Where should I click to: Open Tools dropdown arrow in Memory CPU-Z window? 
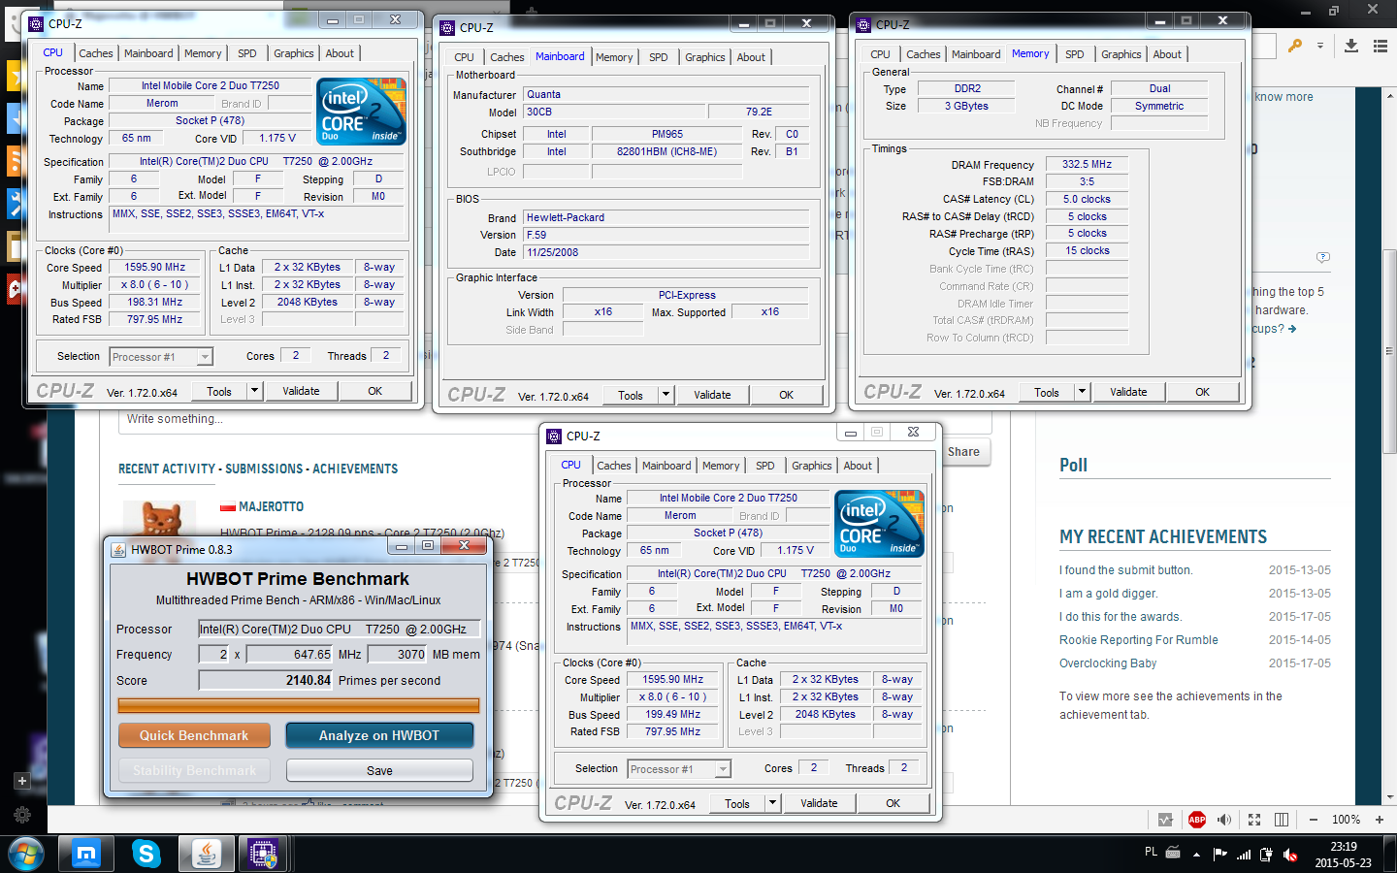point(1082,392)
